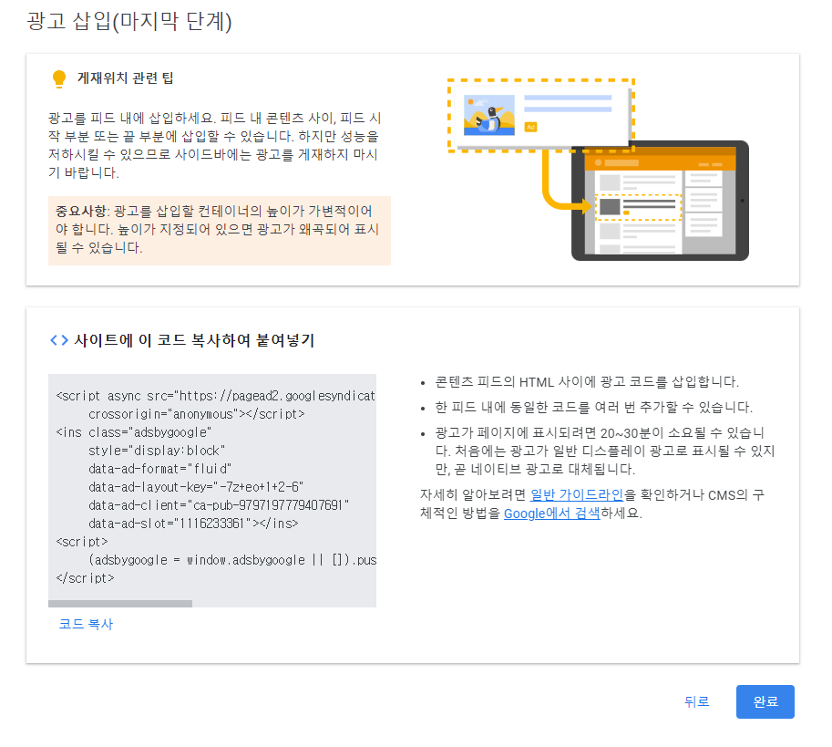This screenshot has height=747, width=832.
Task: Click the horizontal scrollbar under code box
Action: click(120, 604)
